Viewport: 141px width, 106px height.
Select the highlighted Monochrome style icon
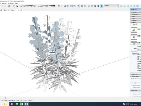tap(102, 6)
